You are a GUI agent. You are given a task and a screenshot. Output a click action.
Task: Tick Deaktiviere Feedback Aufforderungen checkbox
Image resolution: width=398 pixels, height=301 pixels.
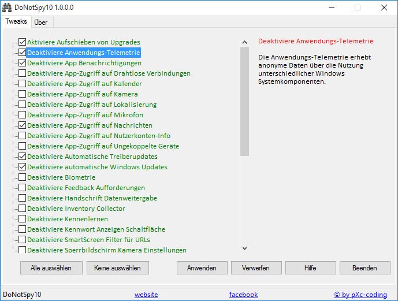[x=23, y=188]
